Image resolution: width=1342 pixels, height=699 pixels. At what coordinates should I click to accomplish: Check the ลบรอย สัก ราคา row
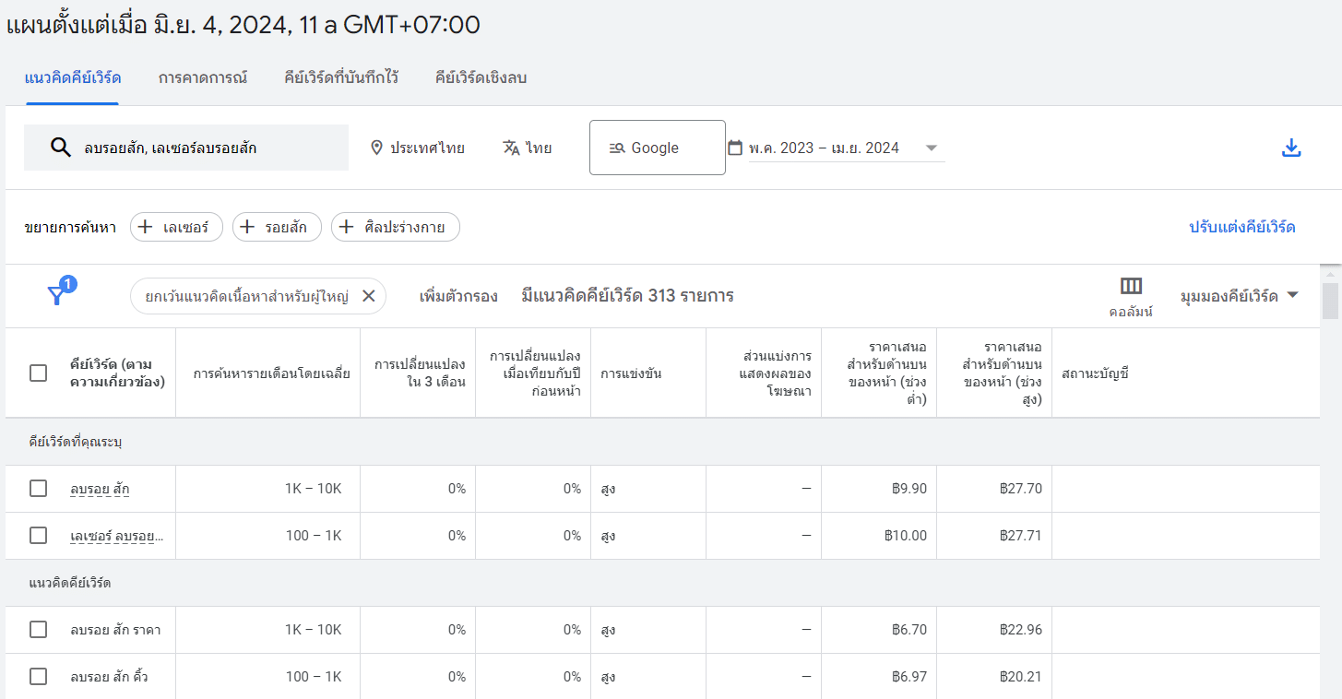click(x=38, y=630)
